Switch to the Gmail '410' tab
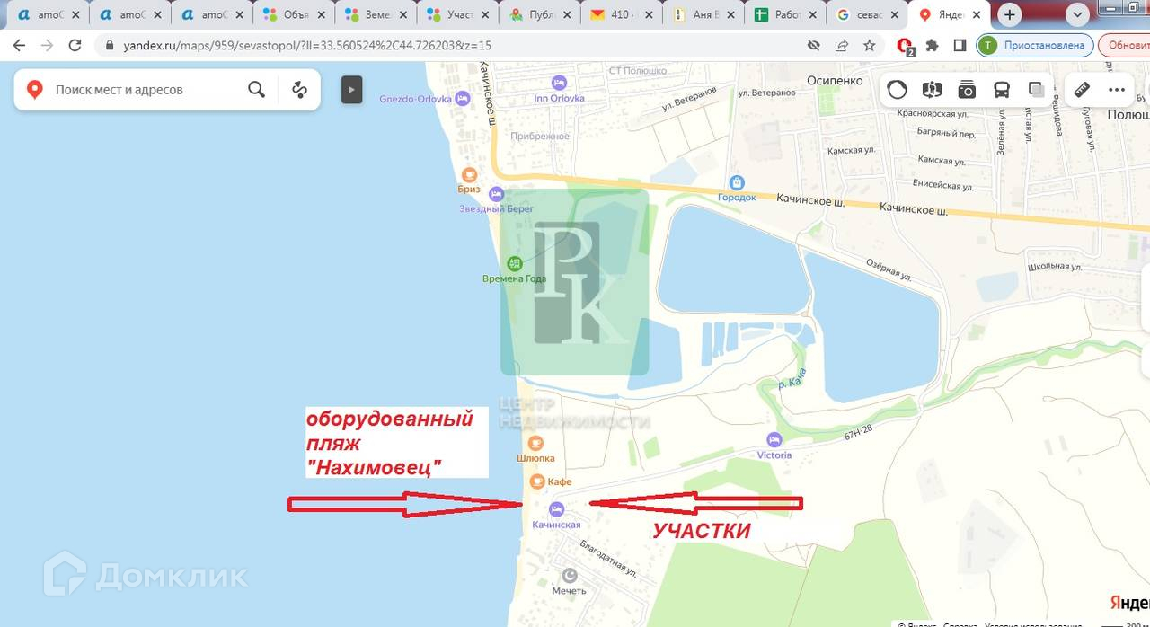 click(622, 14)
